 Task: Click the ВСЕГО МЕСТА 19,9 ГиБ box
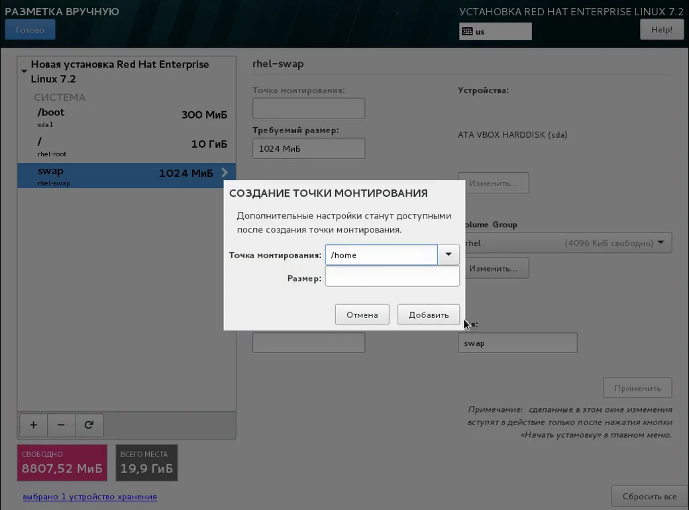point(146,462)
